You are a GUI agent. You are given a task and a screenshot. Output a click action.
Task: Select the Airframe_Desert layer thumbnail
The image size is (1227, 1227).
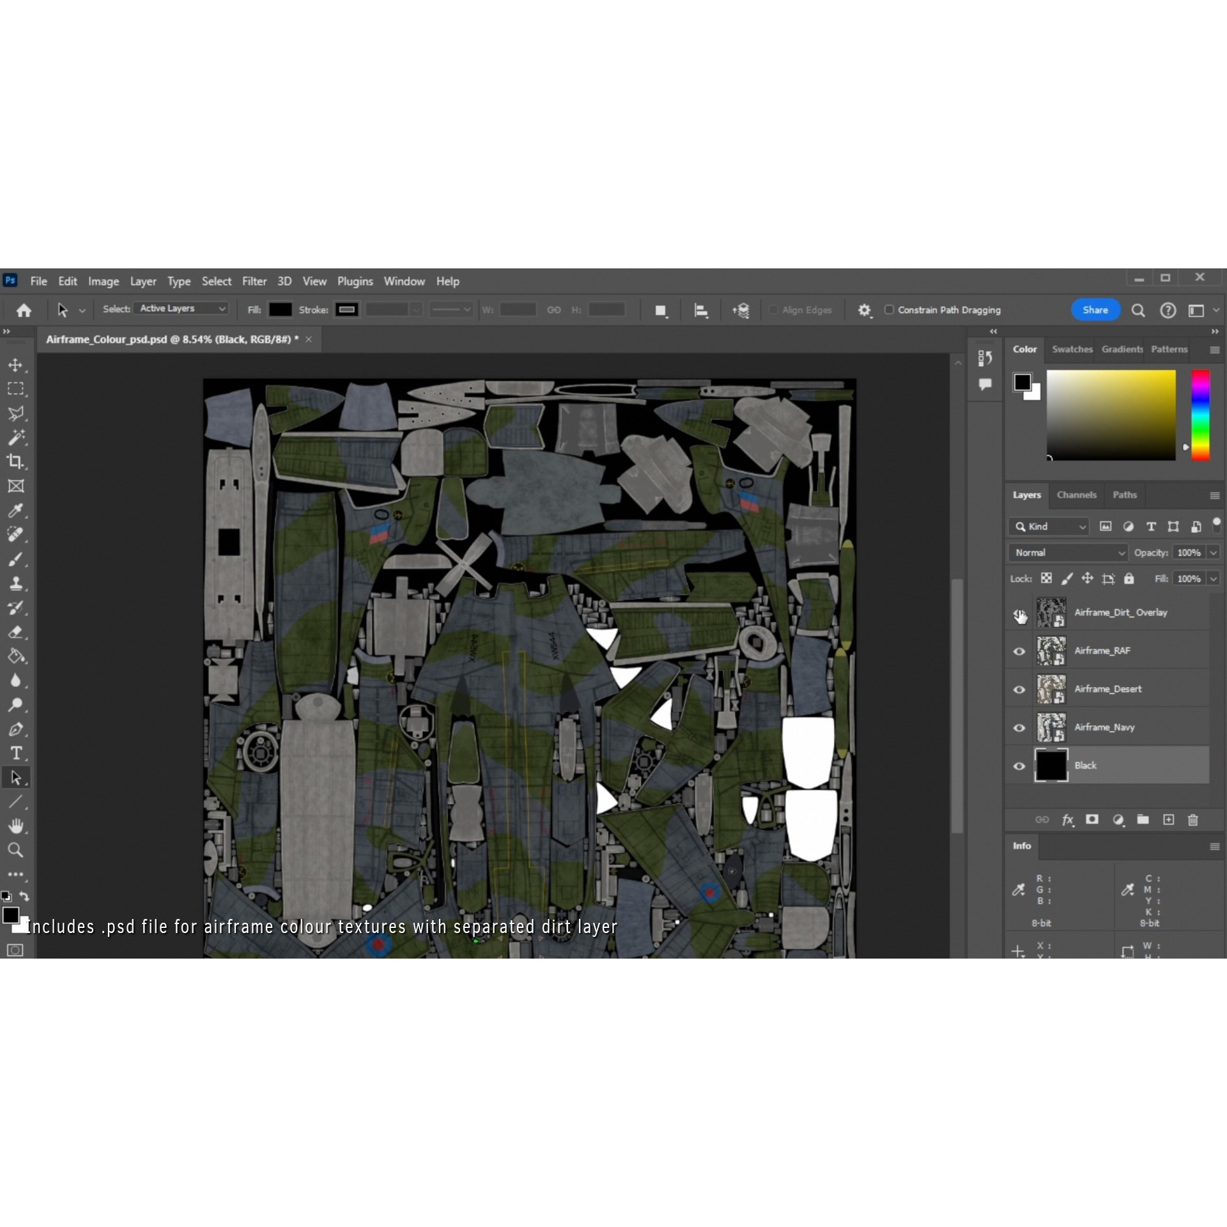[1051, 689]
